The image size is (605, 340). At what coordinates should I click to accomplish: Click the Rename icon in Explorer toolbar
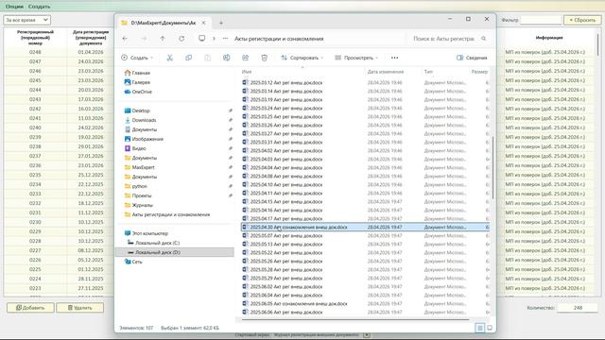(227, 58)
